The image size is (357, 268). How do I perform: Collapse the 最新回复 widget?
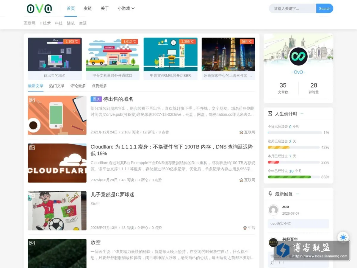297,194
